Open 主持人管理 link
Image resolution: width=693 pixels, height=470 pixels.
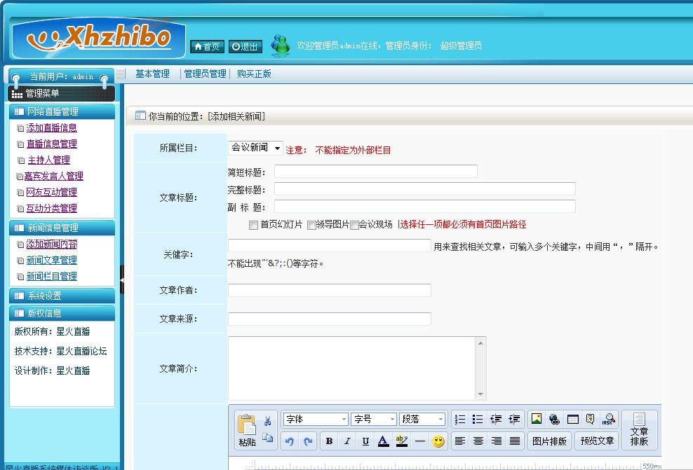point(48,160)
